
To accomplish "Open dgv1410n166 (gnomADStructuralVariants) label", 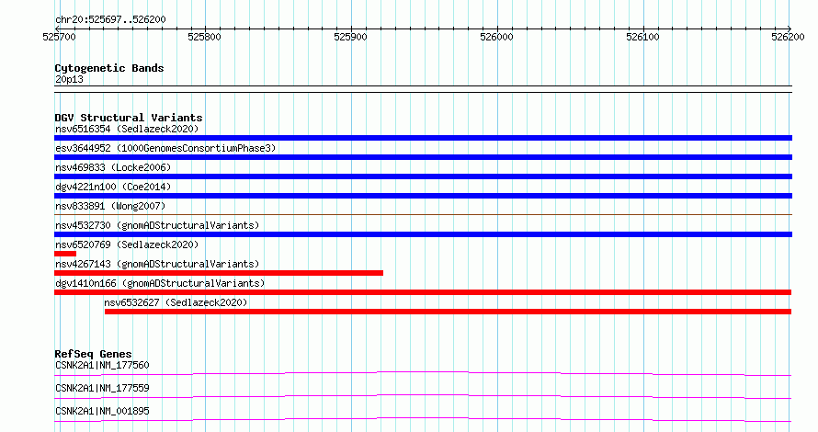I will (x=160, y=283).
